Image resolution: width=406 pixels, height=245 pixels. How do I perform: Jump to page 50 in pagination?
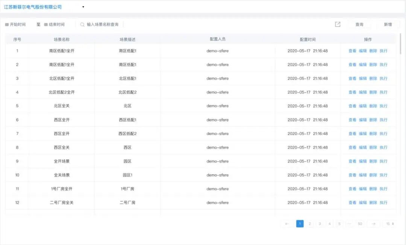point(359,224)
